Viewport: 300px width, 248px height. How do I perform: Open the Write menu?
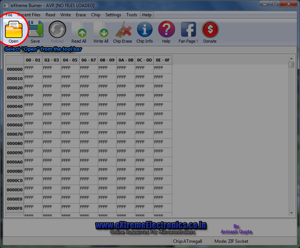[66, 15]
